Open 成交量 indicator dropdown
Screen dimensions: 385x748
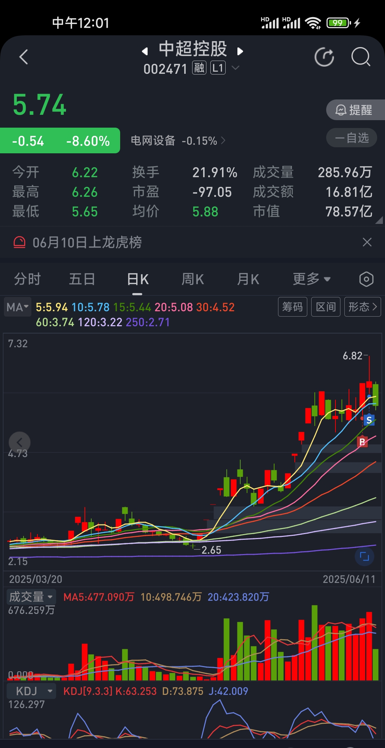[31, 597]
